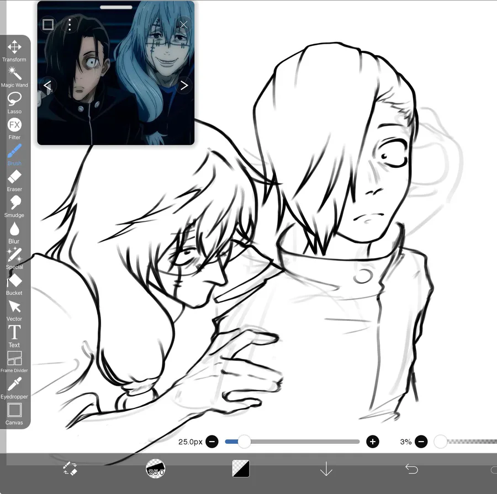
Task: Select the Bucket fill tool
Action: [x=14, y=285]
